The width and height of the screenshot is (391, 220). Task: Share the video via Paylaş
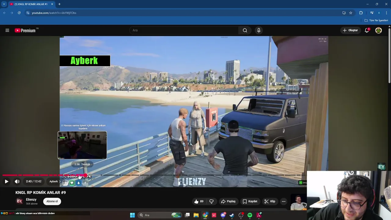point(228,201)
